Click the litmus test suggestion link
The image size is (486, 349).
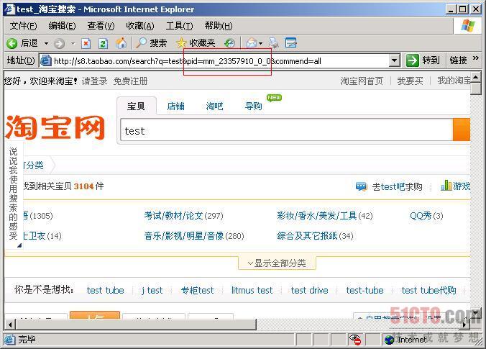click(x=252, y=291)
